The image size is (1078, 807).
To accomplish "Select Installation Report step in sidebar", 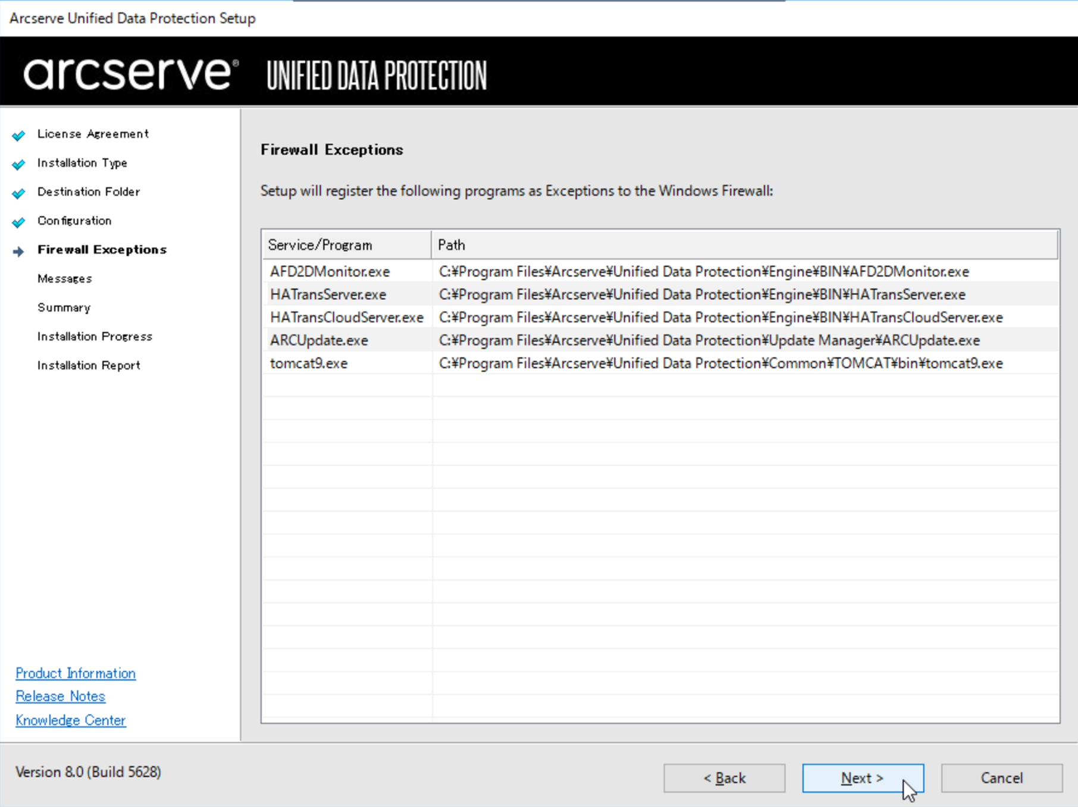I will tap(89, 365).
